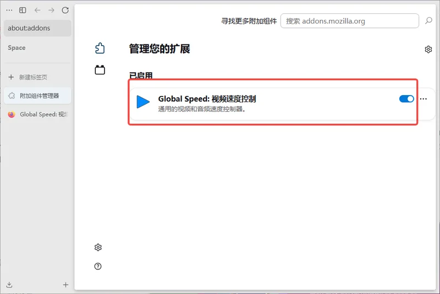Viewport: 440px width, 294px height.
Task: Click the addons.mozilla.org search field
Action: point(350,21)
